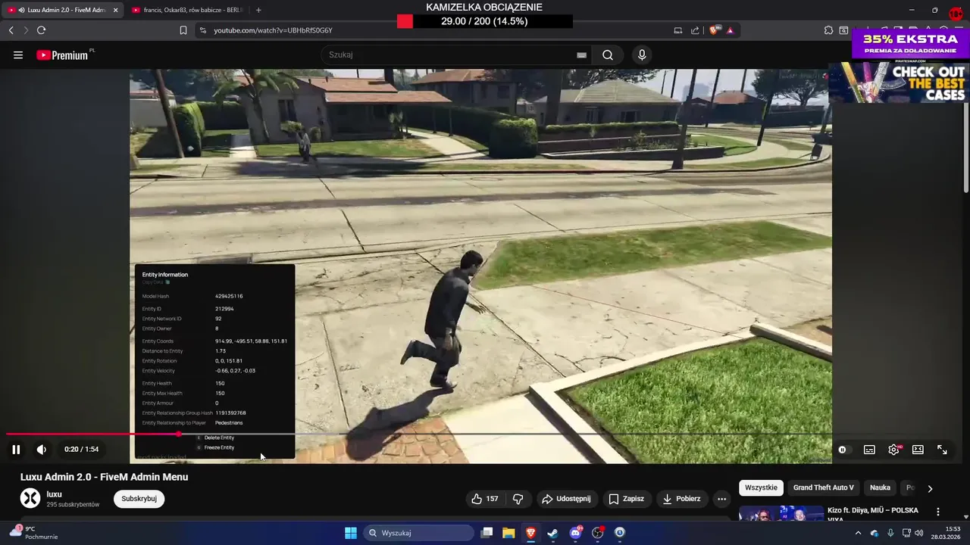This screenshot has width=970, height=545.
Task: Start voice search with microphone
Action: [642, 54]
